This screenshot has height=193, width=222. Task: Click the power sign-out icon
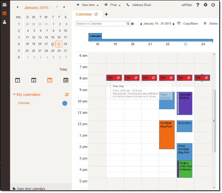[213, 5]
